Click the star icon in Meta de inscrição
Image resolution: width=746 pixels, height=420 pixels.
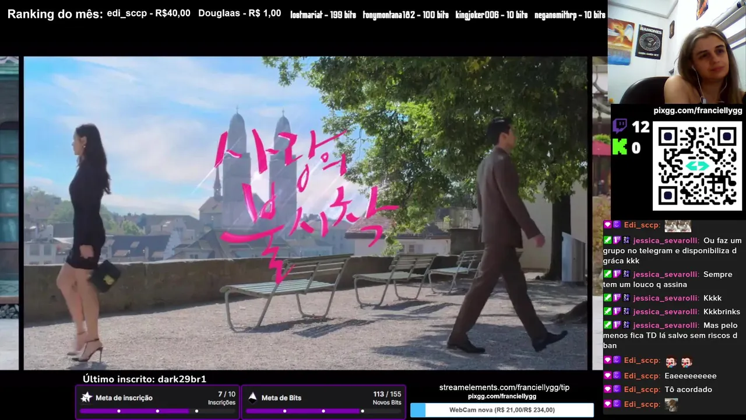click(x=86, y=397)
